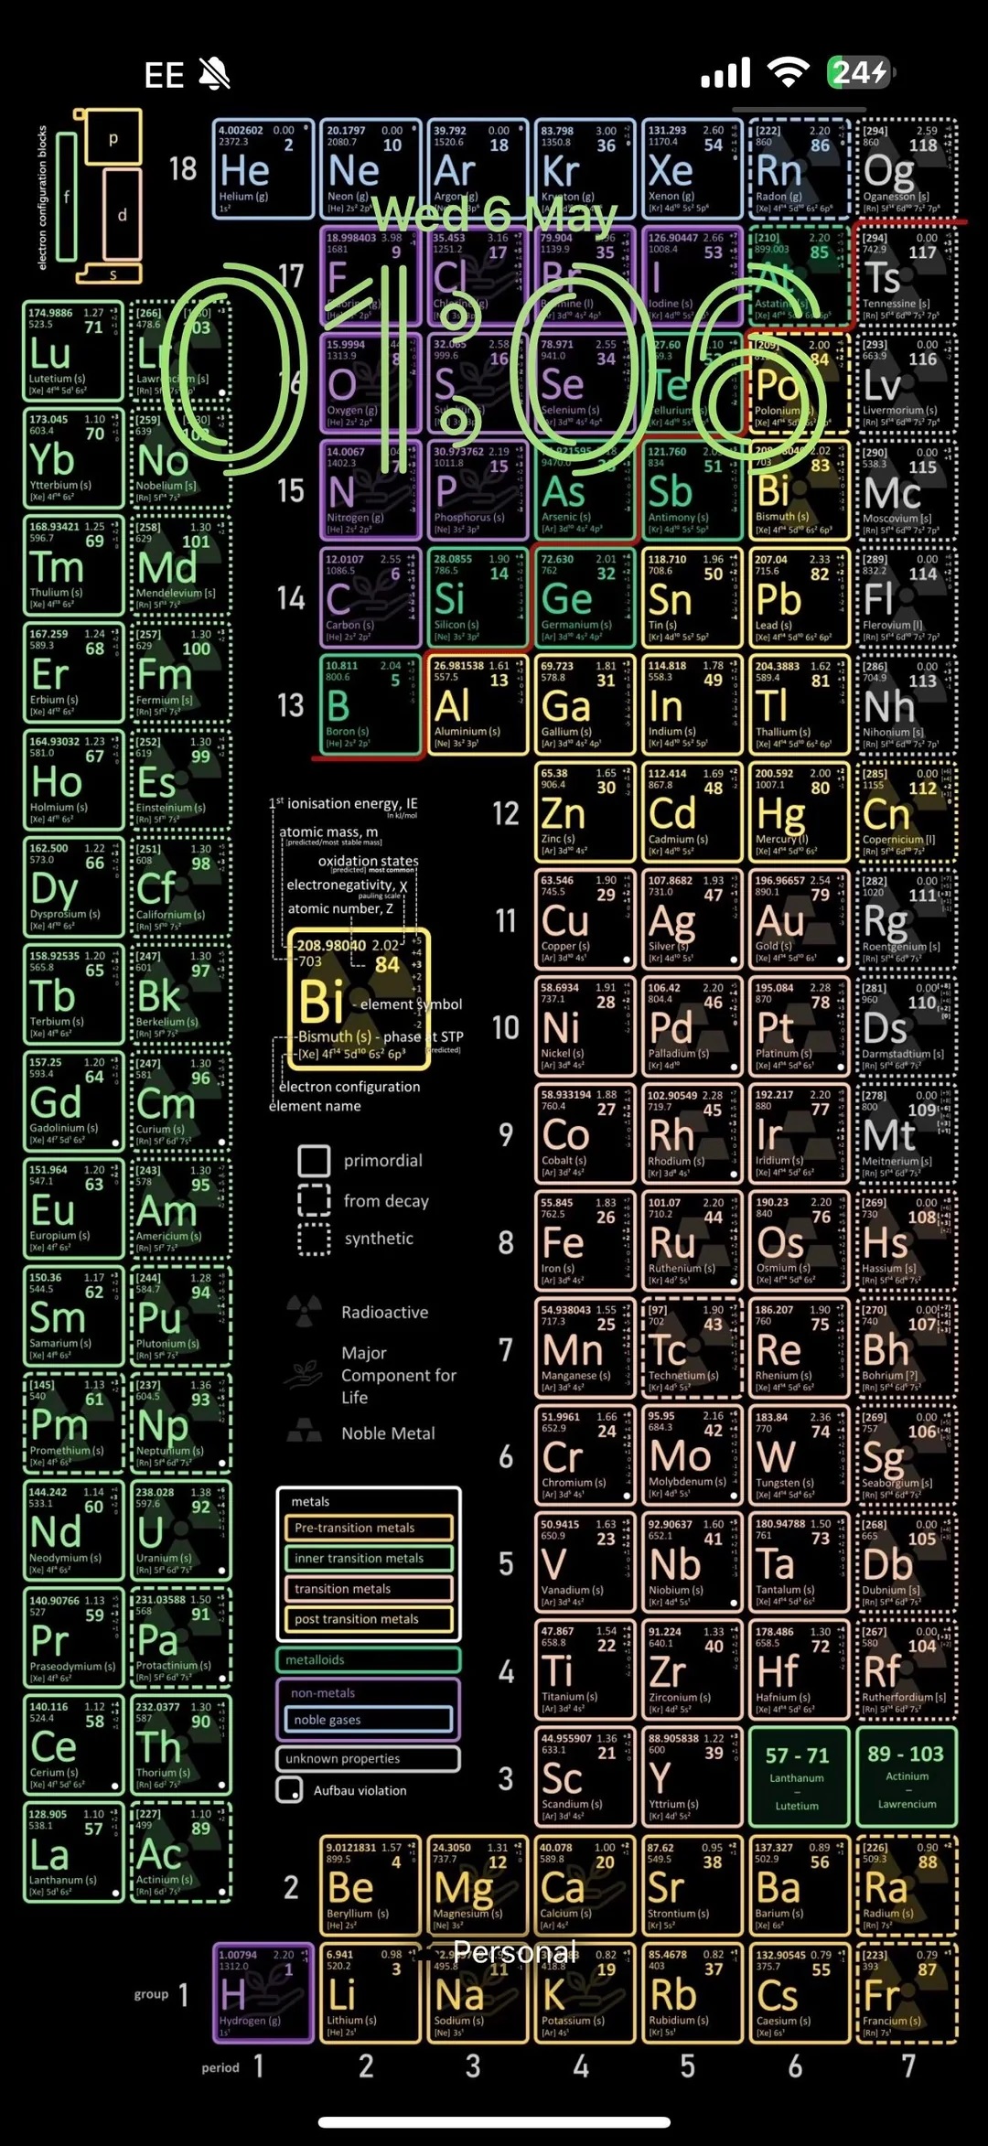This screenshot has width=988, height=2146.
Task: Tap the Major Component for Life leaf icon
Action: (304, 1374)
